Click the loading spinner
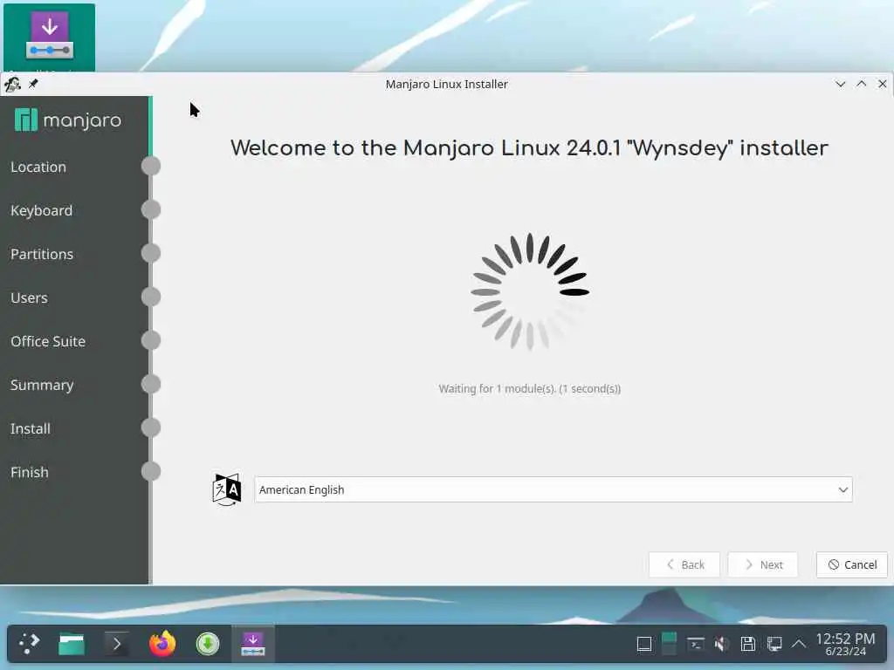 [x=530, y=291]
